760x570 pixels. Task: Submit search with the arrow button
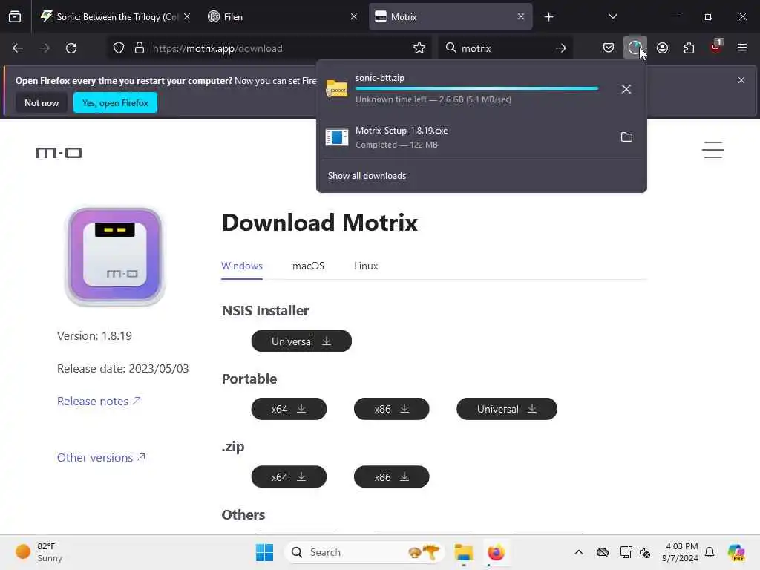pos(561,48)
